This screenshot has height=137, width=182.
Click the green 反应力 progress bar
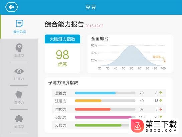pos(98,125)
